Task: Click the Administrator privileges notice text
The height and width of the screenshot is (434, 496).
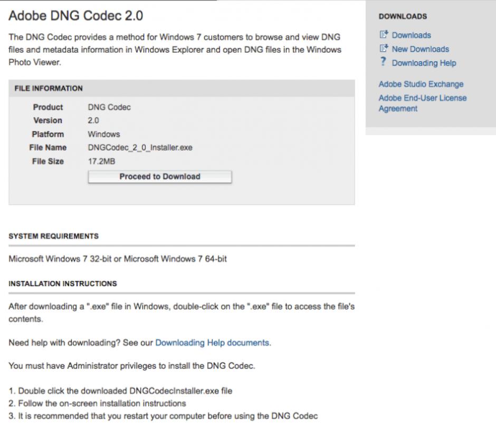Action: tap(132, 366)
